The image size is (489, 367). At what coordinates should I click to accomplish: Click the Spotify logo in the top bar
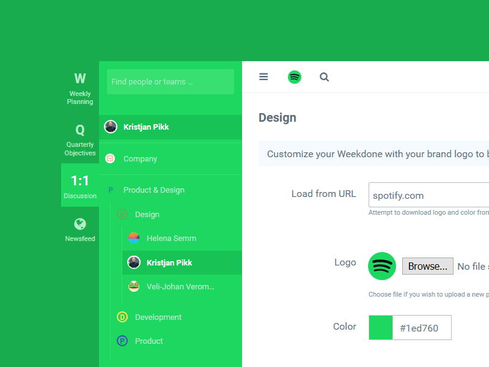click(295, 76)
